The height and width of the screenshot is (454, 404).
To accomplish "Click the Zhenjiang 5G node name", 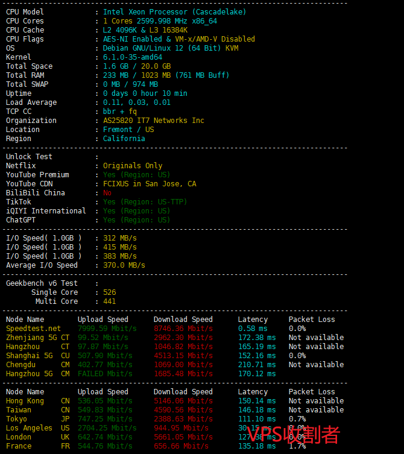I will tap(30, 338).
